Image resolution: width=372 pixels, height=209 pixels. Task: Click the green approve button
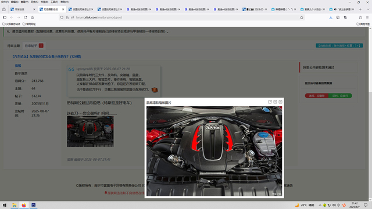point(340,96)
